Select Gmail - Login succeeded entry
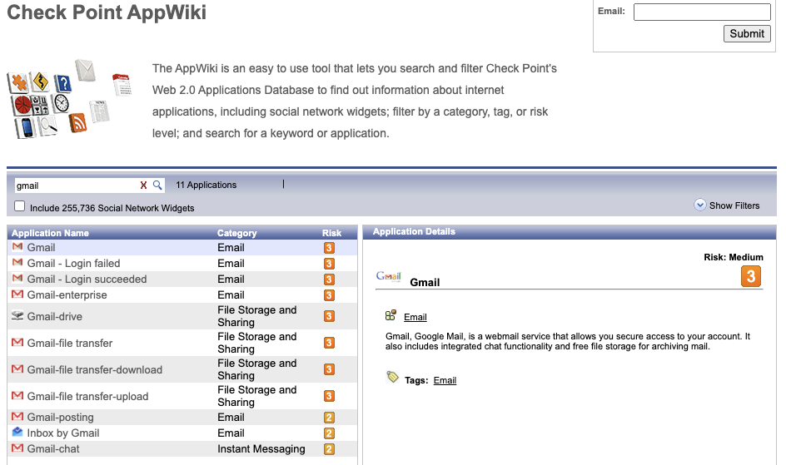The width and height of the screenshot is (786, 465). (182, 279)
